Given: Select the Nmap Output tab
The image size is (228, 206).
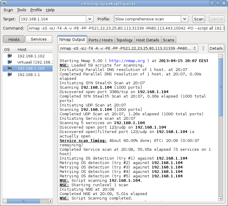Looking at the screenshot, I should click(x=72, y=40).
